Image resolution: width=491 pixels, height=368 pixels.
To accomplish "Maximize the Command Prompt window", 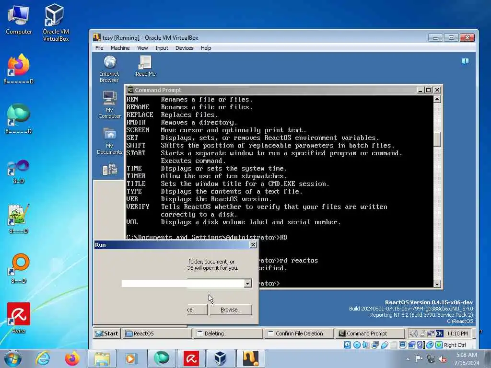I will tap(429, 90).
